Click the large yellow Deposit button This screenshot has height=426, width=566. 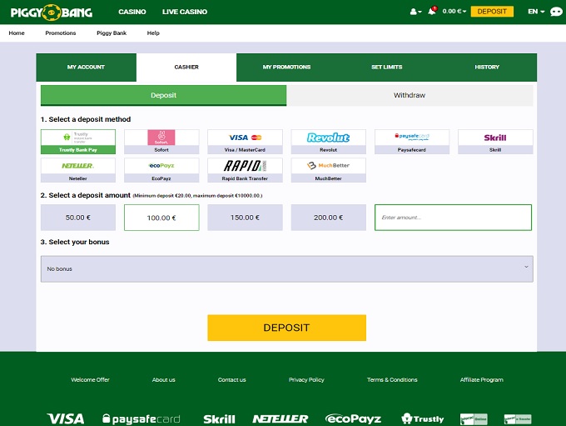click(x=286, y=328)
